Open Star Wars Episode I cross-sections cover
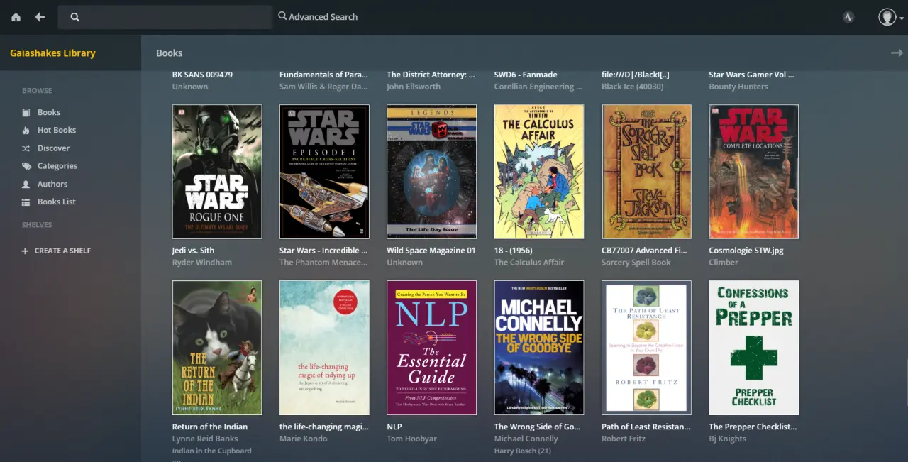Image resolution: width=908 pixels, height=462 pixels. click(324, 172)
